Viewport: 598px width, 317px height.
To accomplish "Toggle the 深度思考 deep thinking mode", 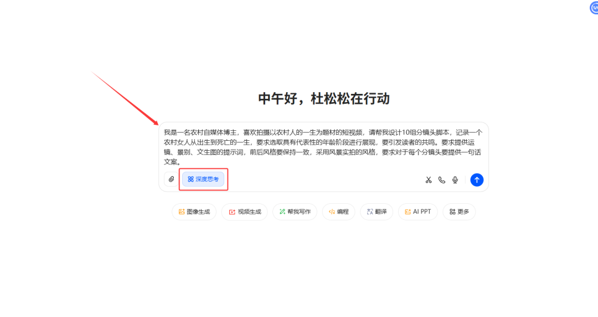I will (x=203, y=179).
